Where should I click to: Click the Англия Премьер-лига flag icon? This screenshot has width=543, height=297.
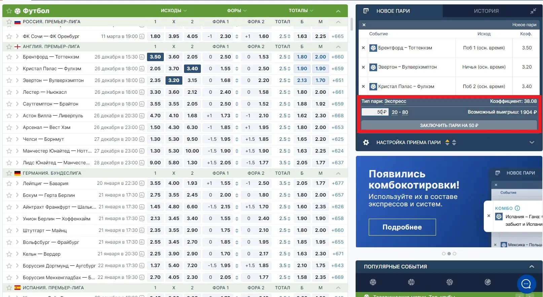point(17,47)
